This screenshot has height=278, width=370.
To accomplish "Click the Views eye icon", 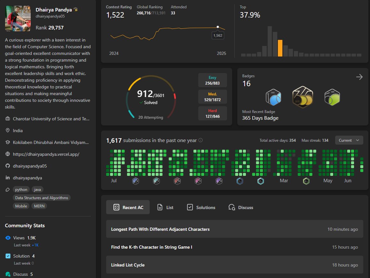I will coord(8,238).
